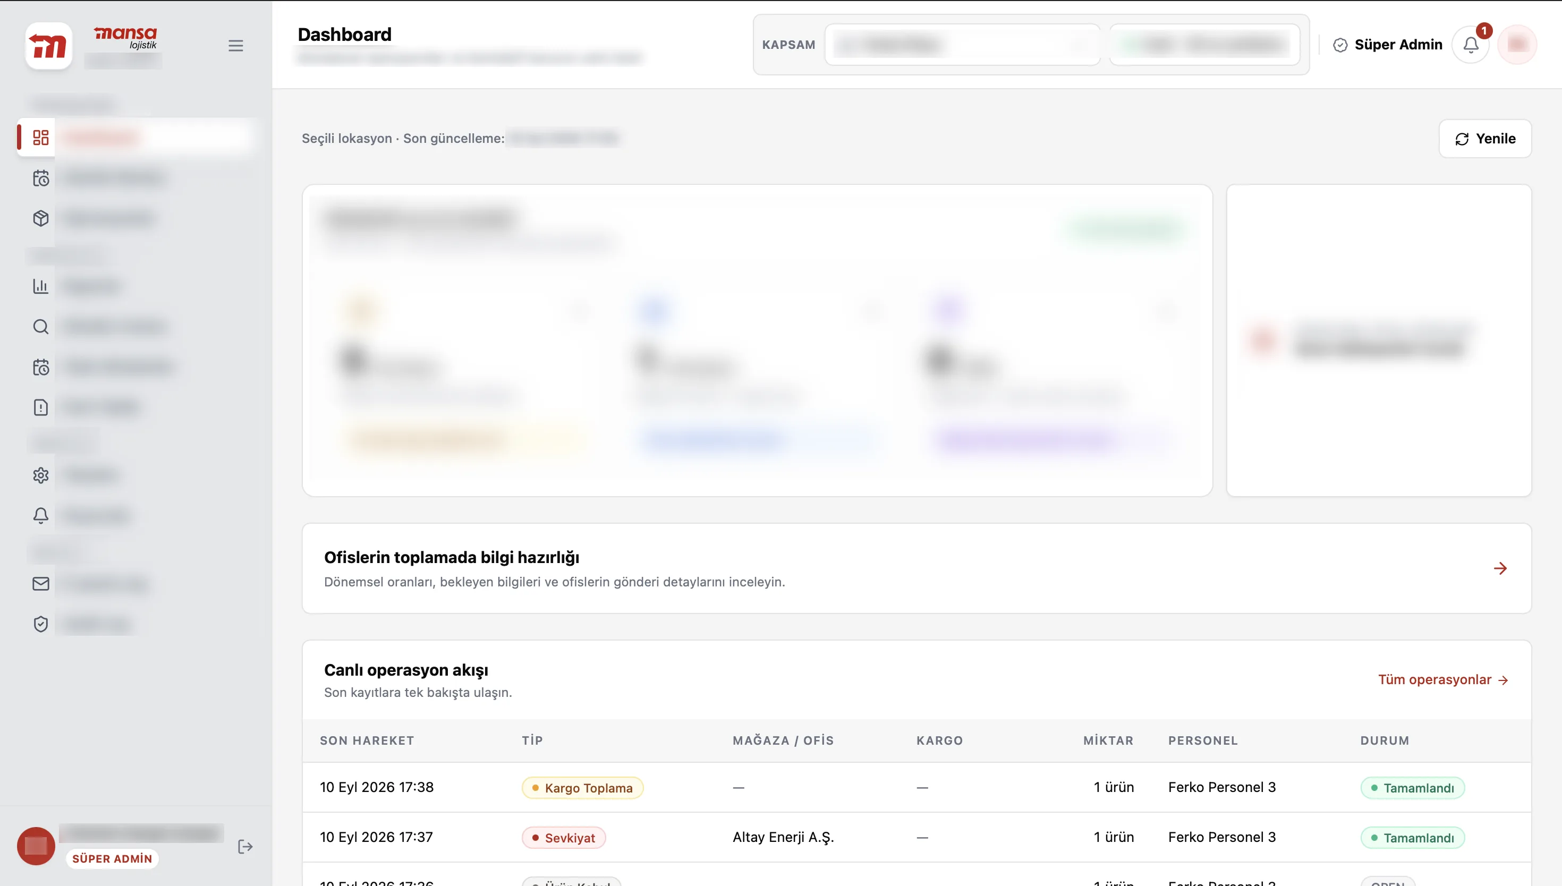Click Tamamlandı status in the Sevkiyat row
Screen dimensions: 1562x886
click(1412, 838)
